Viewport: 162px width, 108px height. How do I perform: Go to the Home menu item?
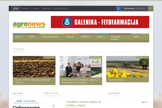[x=16, y=8]
